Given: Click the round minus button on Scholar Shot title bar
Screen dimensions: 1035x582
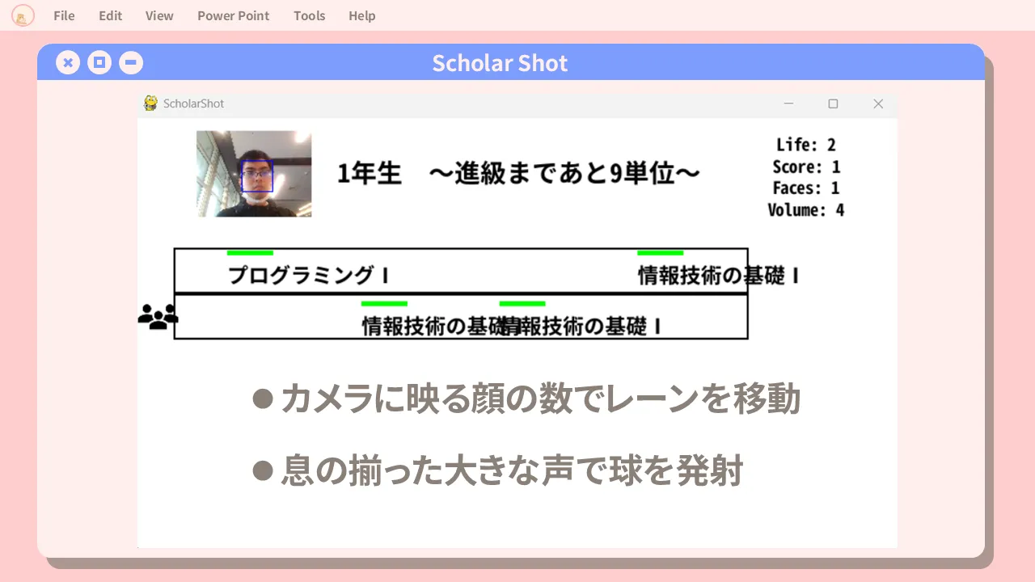Looking at the screenshot, I should coord(131,62).
